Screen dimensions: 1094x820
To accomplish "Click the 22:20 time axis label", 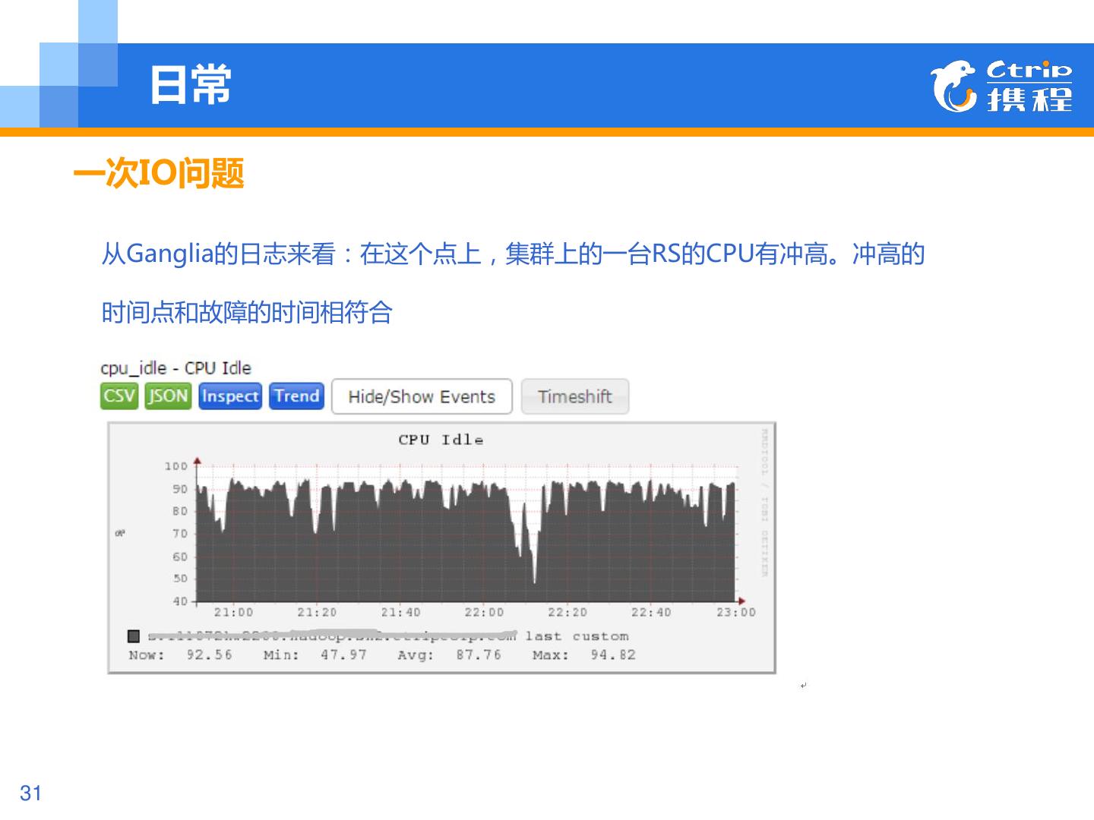I will [x=568, y=612].
